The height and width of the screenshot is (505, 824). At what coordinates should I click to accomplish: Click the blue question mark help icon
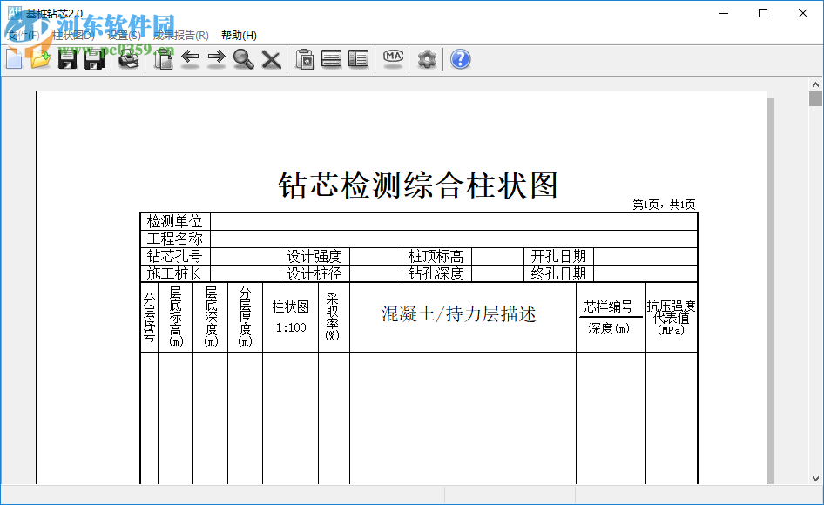point(461,59)
